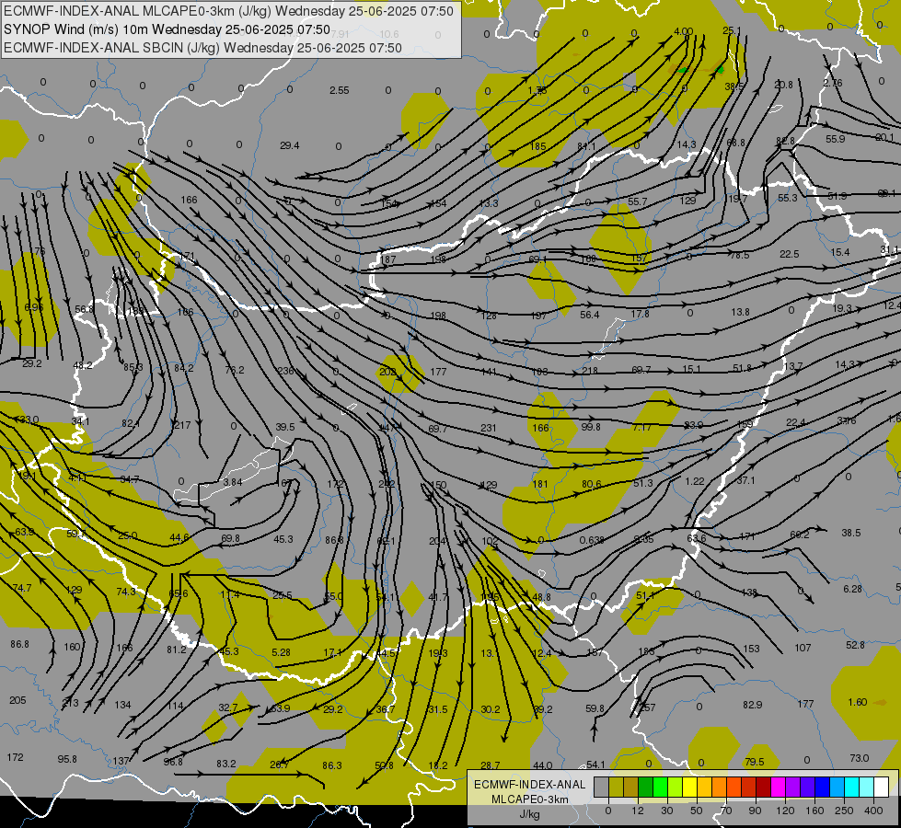Click the map value '29.4'
Viewport: 901px width, 828px height.
290,146
